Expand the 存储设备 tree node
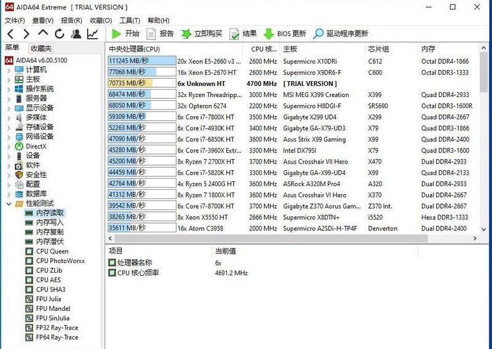 point(9,127)
